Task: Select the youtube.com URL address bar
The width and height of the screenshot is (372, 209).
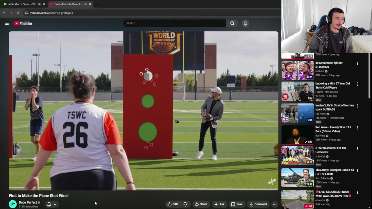Action: coord(51,13)
